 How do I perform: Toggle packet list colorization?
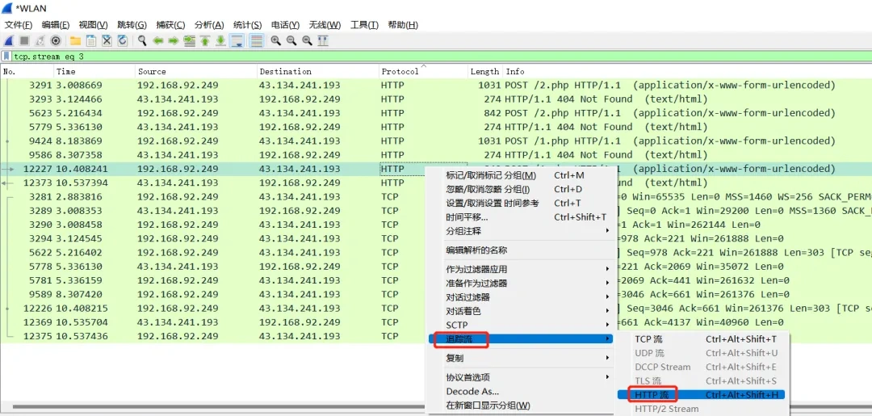(256, 40)
